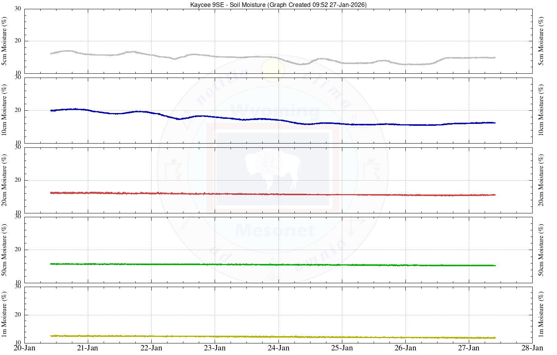557x355 pixels.
Task: Click the 24-Jan date label
Action: [x=278, y=348]
